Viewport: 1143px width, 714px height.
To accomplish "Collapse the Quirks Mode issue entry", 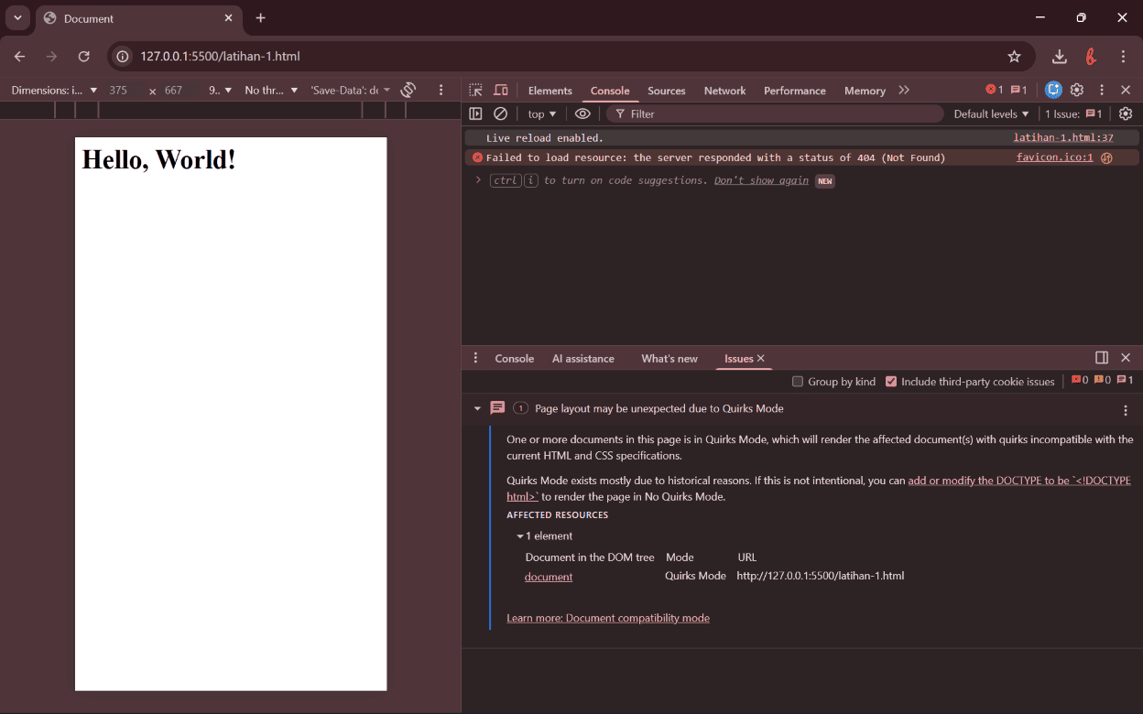I will pos(477,408).
